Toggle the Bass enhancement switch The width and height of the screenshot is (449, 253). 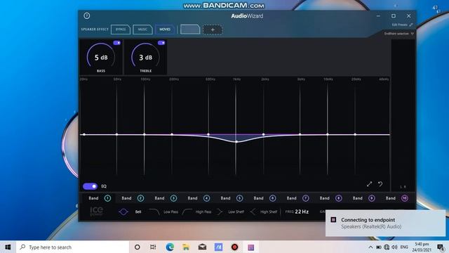(x=117, y=43)
